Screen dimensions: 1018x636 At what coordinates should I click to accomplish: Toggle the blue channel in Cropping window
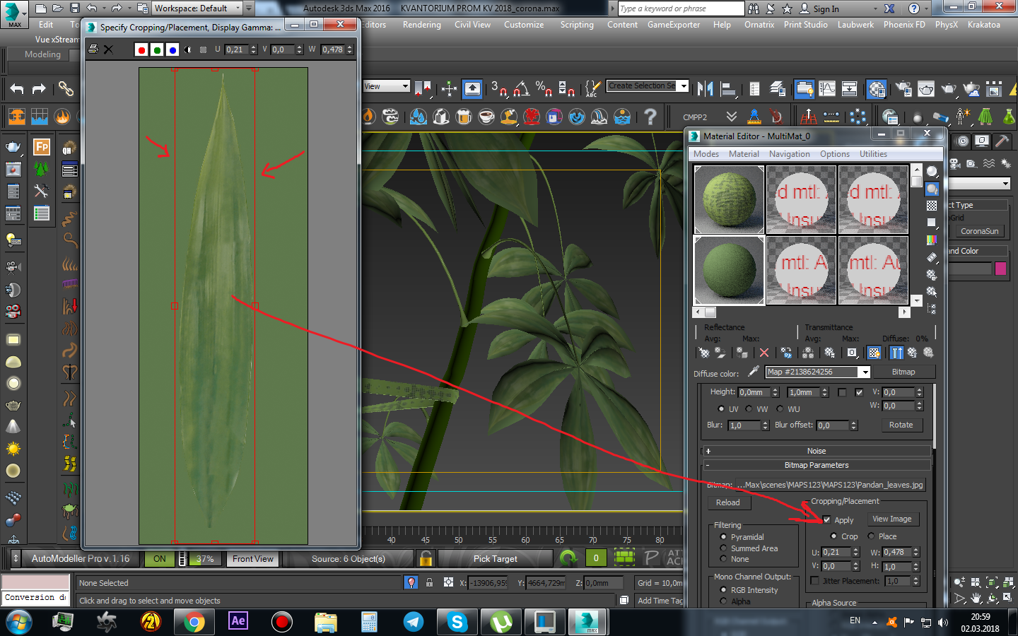tap(172, 49)
